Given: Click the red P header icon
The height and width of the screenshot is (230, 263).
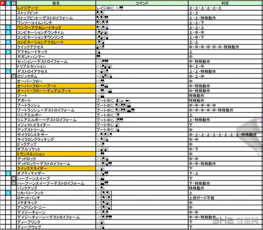Looking at the screenshot, I should (3, 3).
